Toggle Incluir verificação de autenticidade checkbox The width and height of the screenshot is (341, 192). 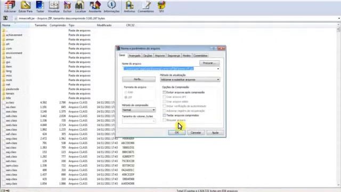click(165, 106)
